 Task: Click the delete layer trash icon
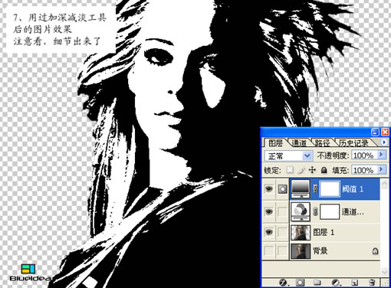click(x=372, y=283)
